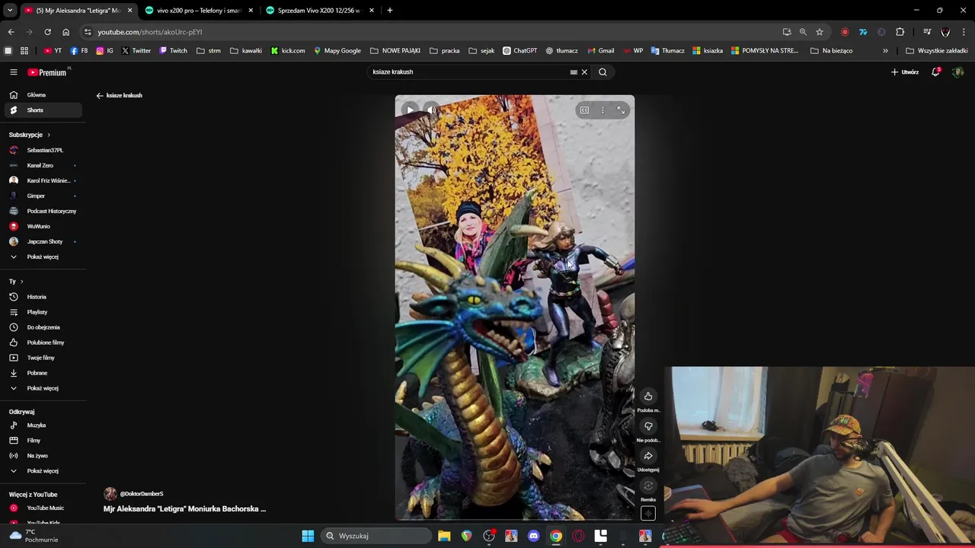This screenshot has height=548, width=975.
Task: Open a new browser tab with plus
Action: click(x=390, y=11)
